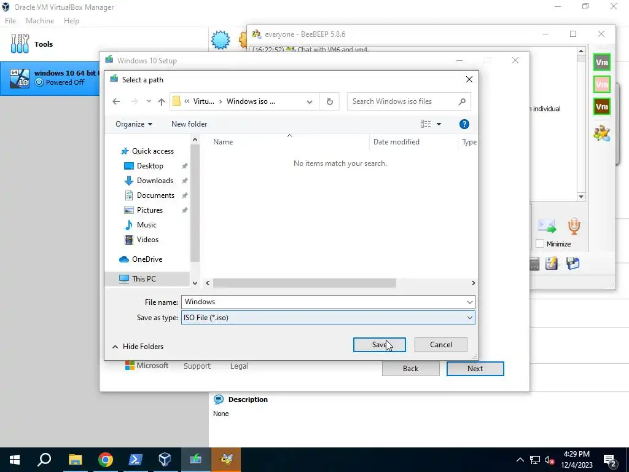Open the Desktop folder in navigation pane
Screen dimensions: 629x472
tap(150, 166)
